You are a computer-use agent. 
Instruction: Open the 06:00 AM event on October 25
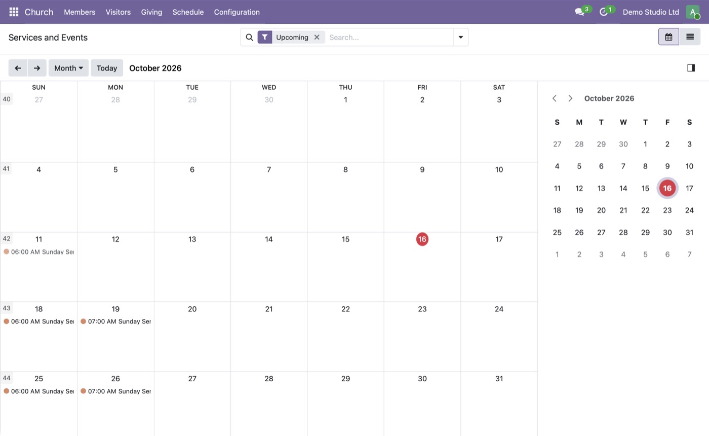click(38, 391)
